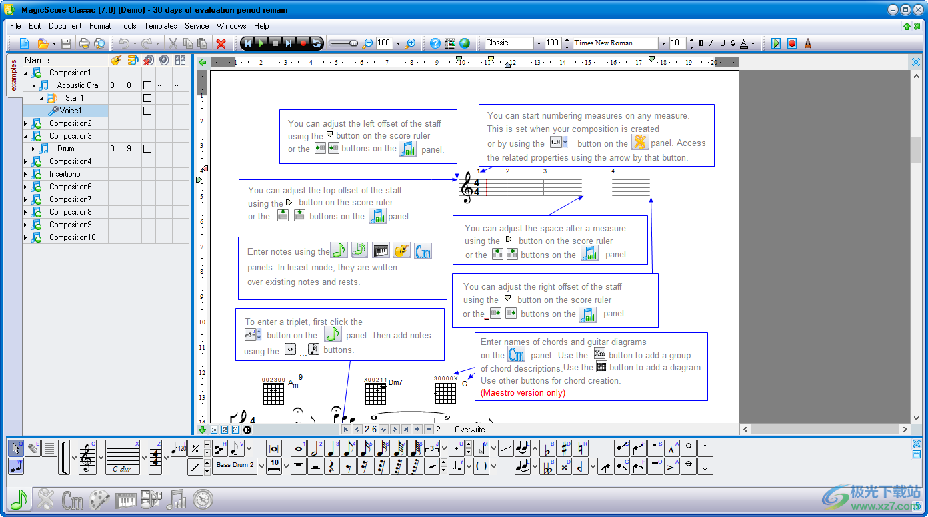Click the zoom in magnifier icon
Screen dimensions: 928x517
pos(411,43)
